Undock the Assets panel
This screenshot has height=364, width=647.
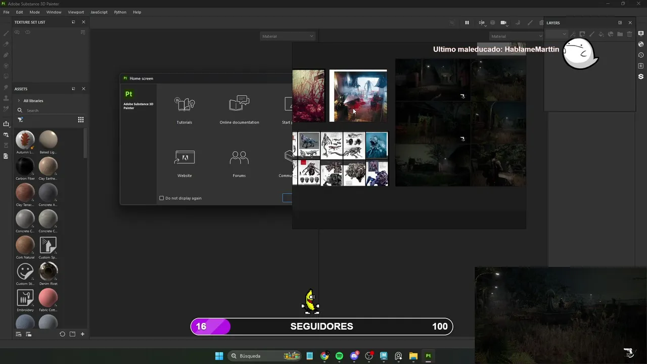tap(73, 89)
